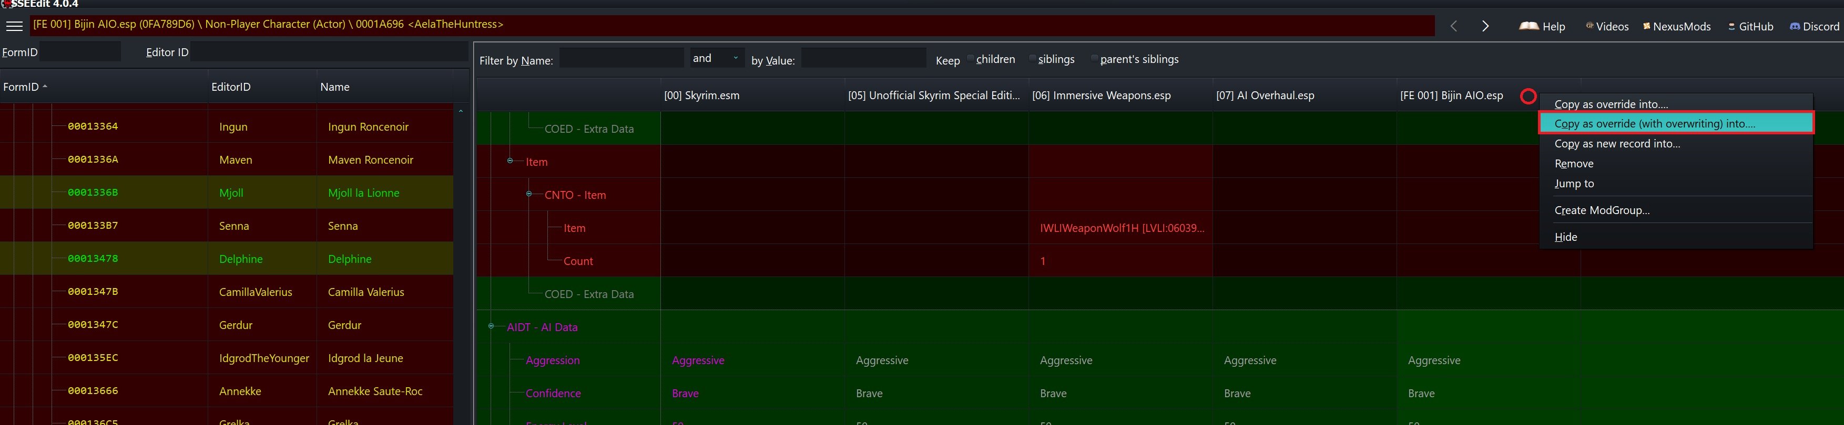Choose Copy as override (with overwriting) into...
This screenshot has height=425, width=1844.
[x=1676, y=124]
